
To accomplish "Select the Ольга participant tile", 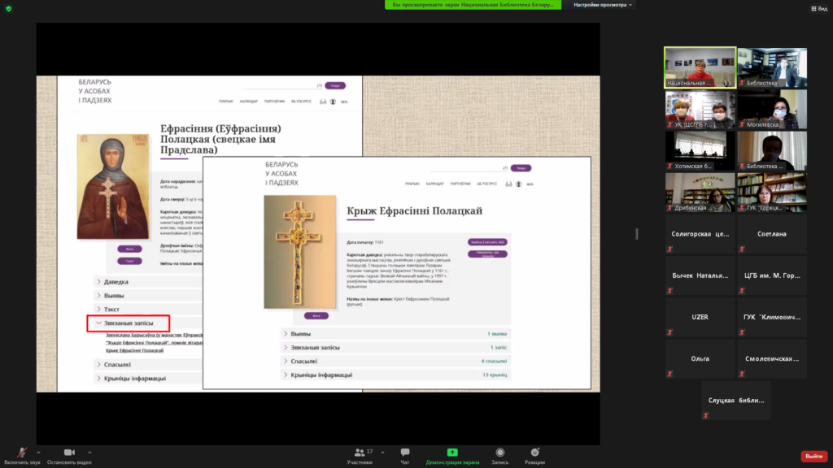I will (x=700, y=358).
